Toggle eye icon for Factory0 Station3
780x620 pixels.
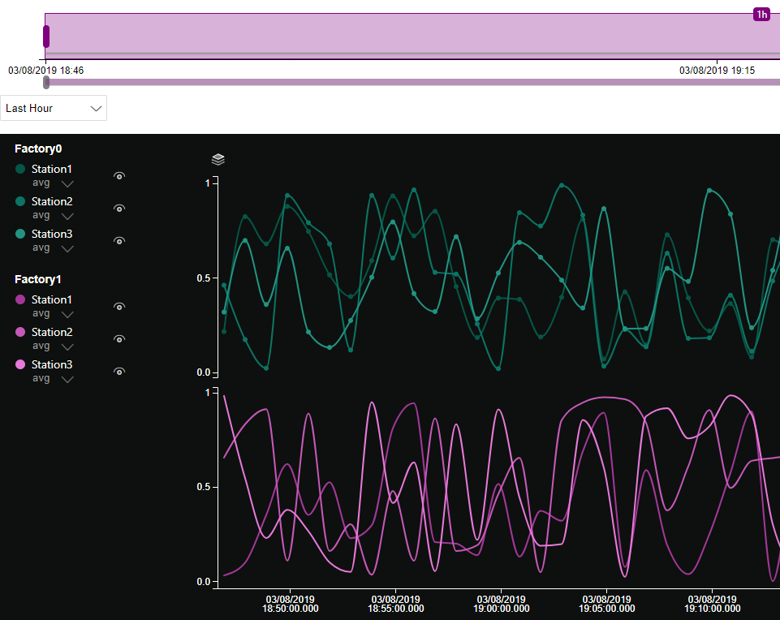click(x=119, y=241)
